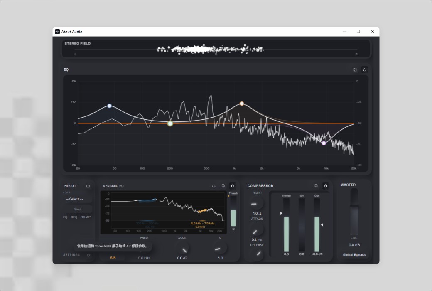Select the COMP preset tab

(x=86, y=217)
